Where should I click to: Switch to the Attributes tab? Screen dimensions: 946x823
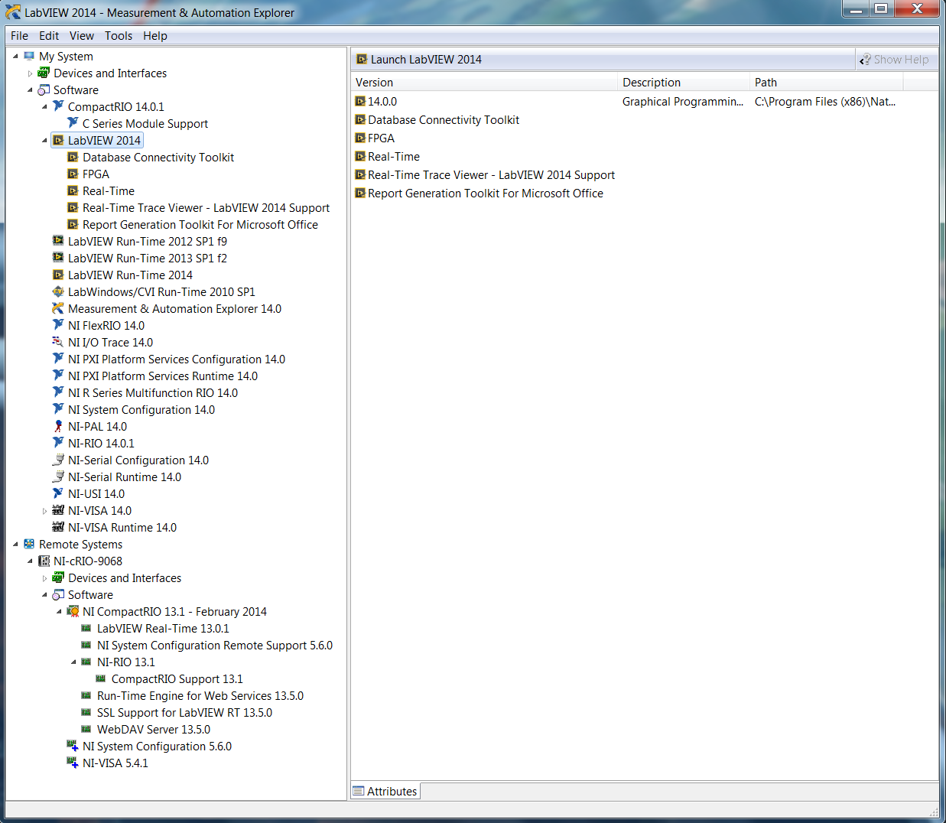tap(385, 791)
